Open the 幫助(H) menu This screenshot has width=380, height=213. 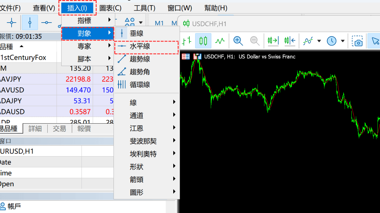coord(216,8)
